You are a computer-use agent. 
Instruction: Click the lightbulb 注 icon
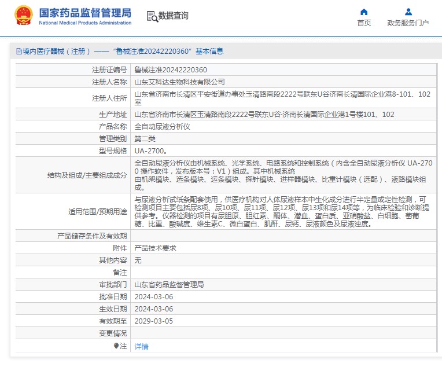(x=116, y=346)
